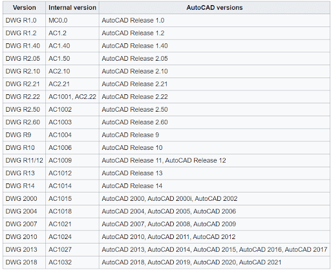Click the 'AC1.2' cell

click(72, 33)
